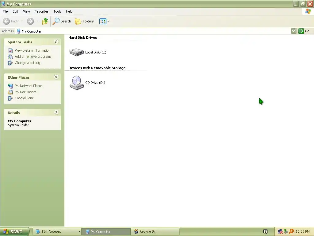Click the help question mark taskbar icon

(265, 232)
